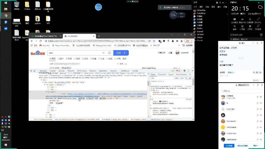Open the python desktop icon
This screenshot has width=265, height=149.
pyautogui.click(x=38, y=20)
